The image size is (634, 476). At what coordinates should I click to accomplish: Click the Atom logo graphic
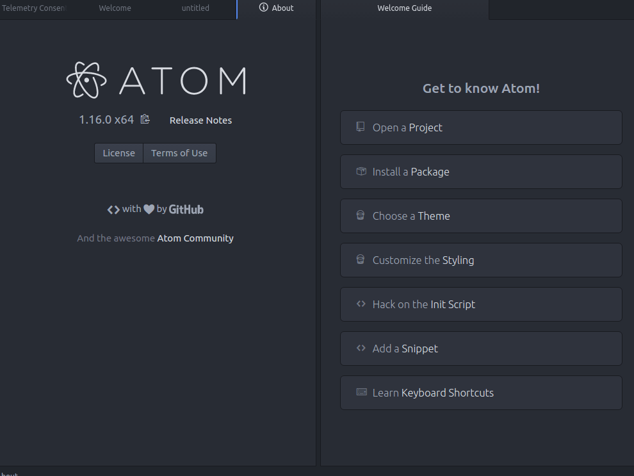click(x=156, y=80)
